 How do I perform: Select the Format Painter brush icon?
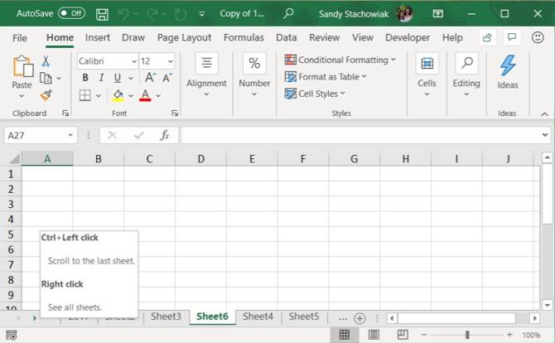click(x=46, y=94)
